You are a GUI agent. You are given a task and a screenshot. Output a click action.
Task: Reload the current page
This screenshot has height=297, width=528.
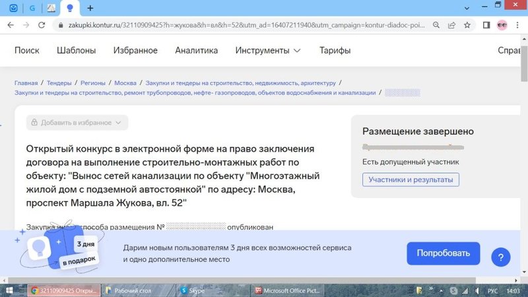[x=42, y=25]
